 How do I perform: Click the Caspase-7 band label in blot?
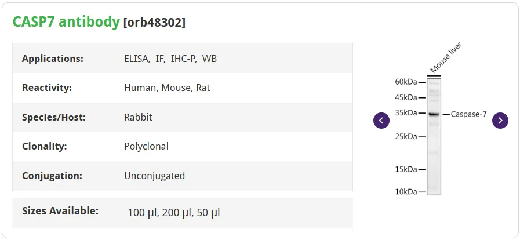(x=468, y=114)
